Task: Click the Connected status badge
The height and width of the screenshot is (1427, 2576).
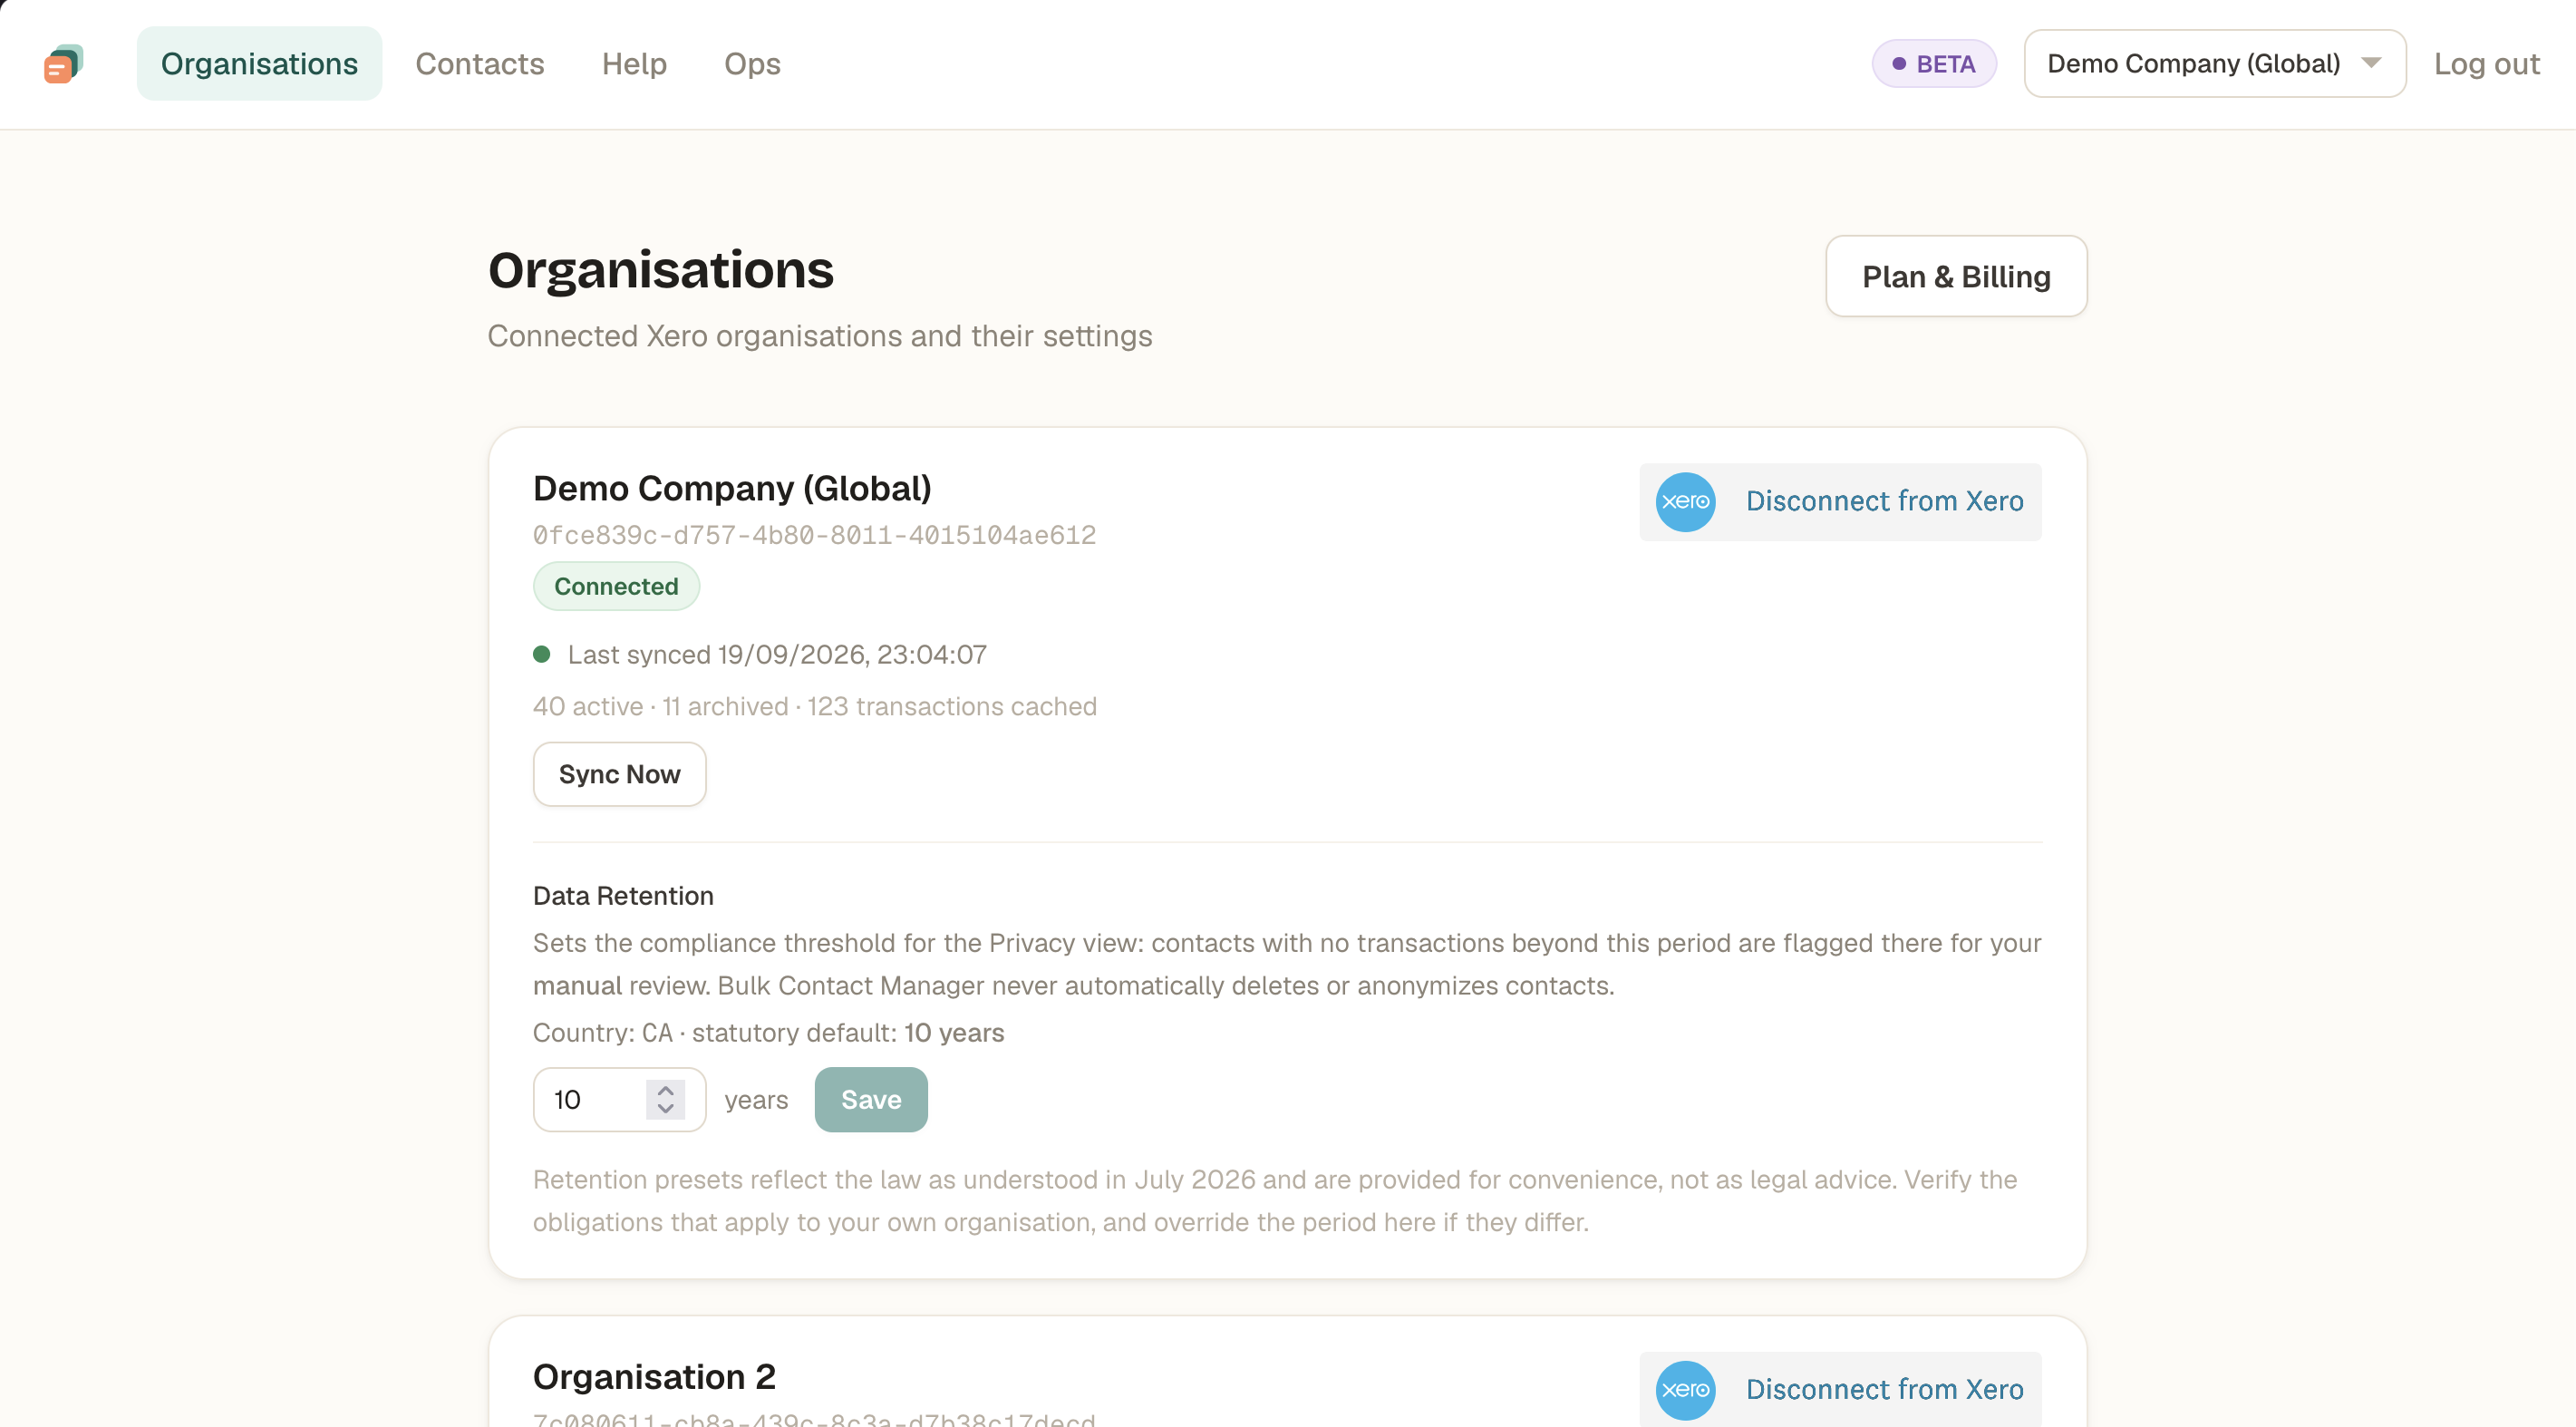Action: 616,587
